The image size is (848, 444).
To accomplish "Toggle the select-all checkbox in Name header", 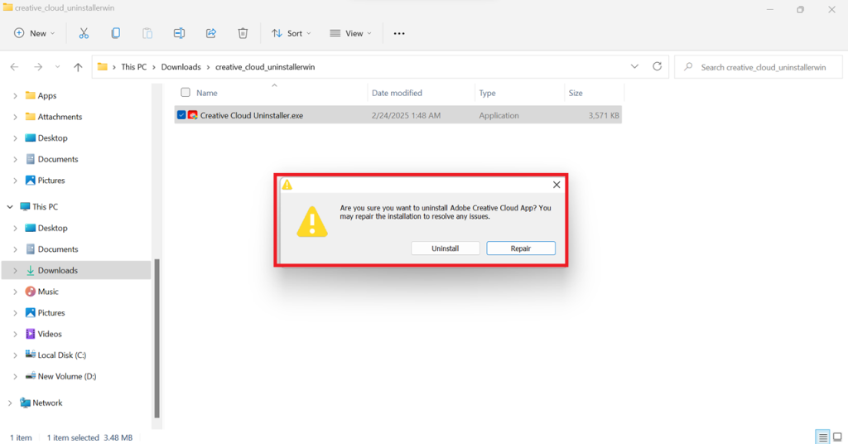I will click(185, 93).
